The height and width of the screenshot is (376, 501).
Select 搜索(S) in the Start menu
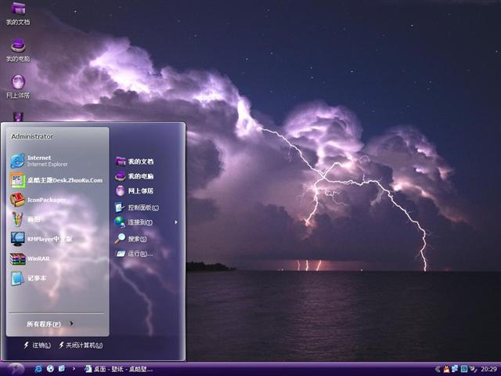[x=138, y=239]
